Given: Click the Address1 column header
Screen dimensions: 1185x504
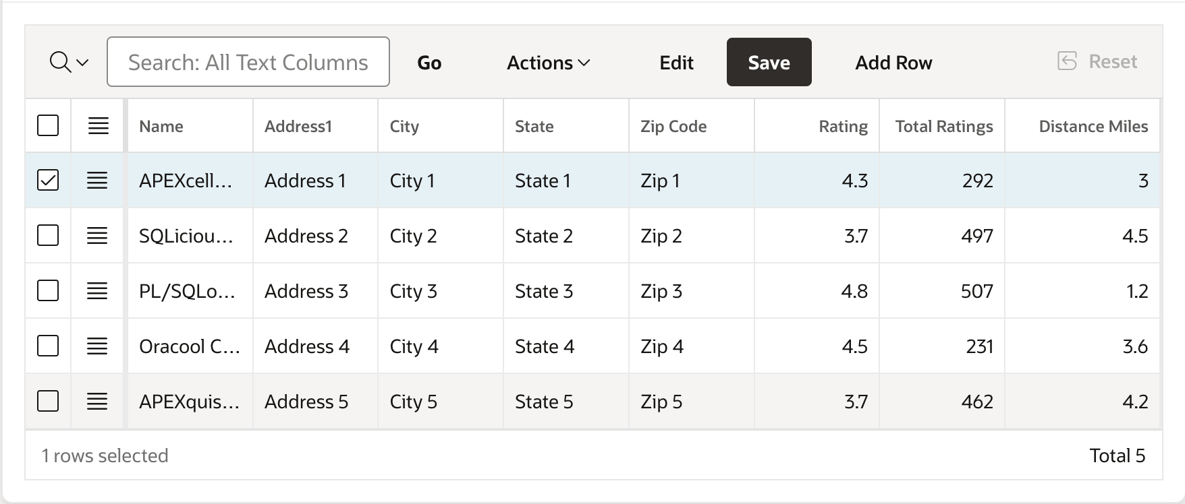Looking at the screenshot, I should (315, 126).
